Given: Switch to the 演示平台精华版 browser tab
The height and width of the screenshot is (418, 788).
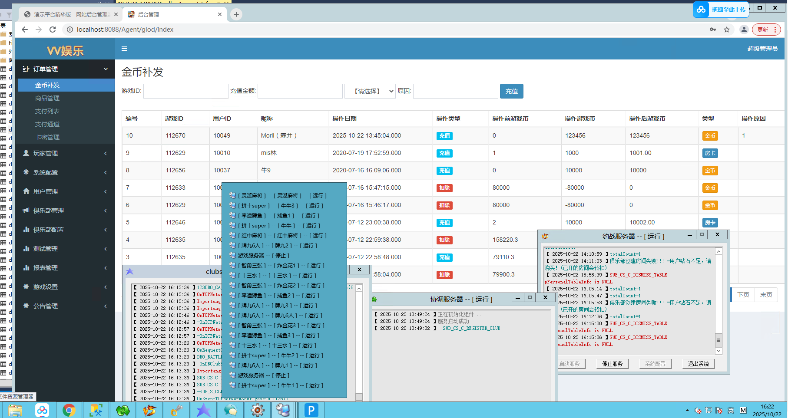Looking at the screenshot, I should (70, 14).
